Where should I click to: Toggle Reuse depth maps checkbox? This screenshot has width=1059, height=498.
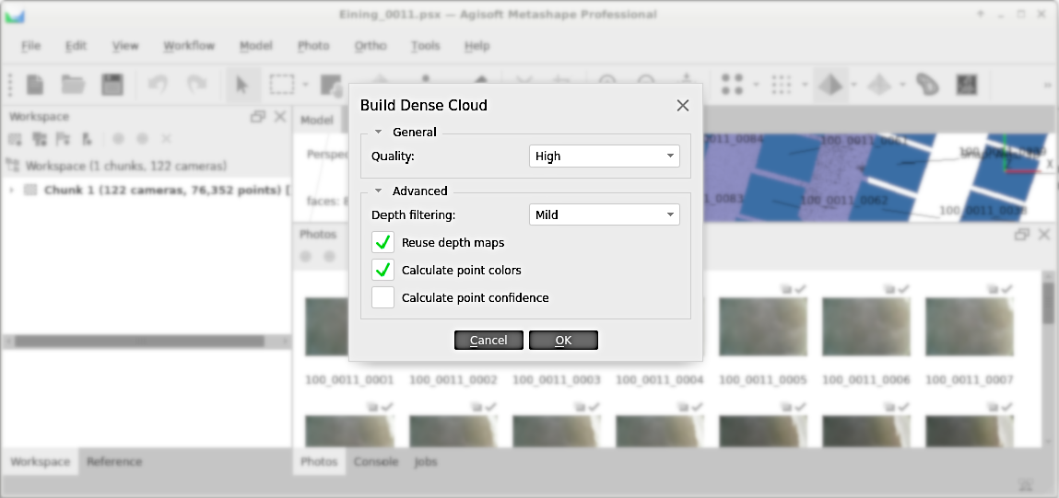[382, 242]
